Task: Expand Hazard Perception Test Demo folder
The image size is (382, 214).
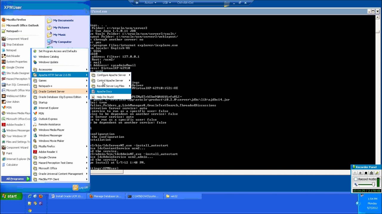Action: point(60,163)
